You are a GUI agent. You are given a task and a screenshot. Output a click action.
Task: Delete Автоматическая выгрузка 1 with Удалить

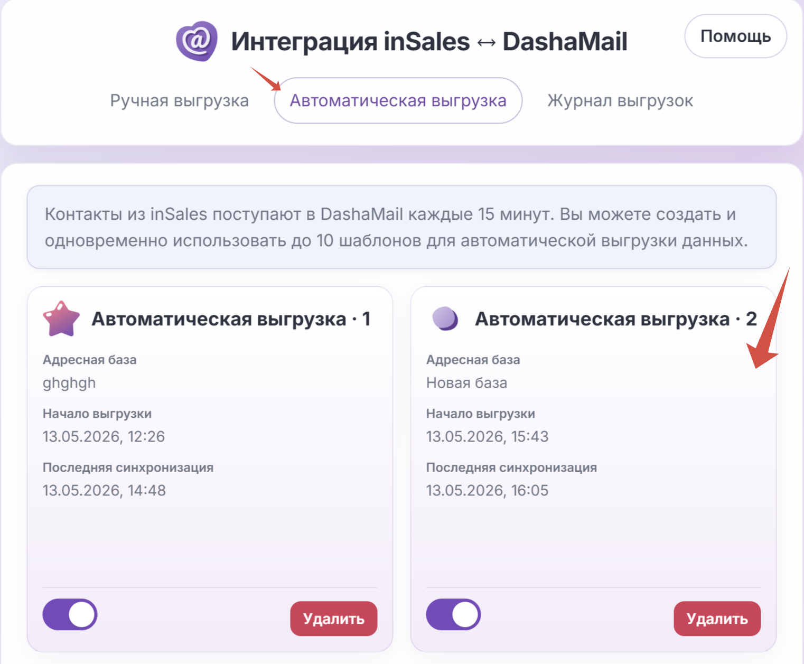[x=334, y=619]
